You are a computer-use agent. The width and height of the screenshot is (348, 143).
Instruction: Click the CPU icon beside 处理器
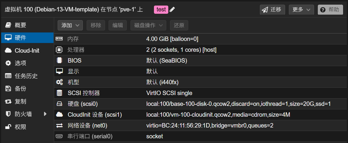[x=59, y=50]
